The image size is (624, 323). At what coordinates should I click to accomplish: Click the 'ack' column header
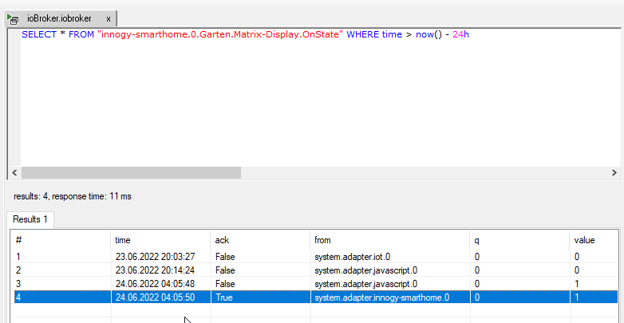tap(260, 240)
